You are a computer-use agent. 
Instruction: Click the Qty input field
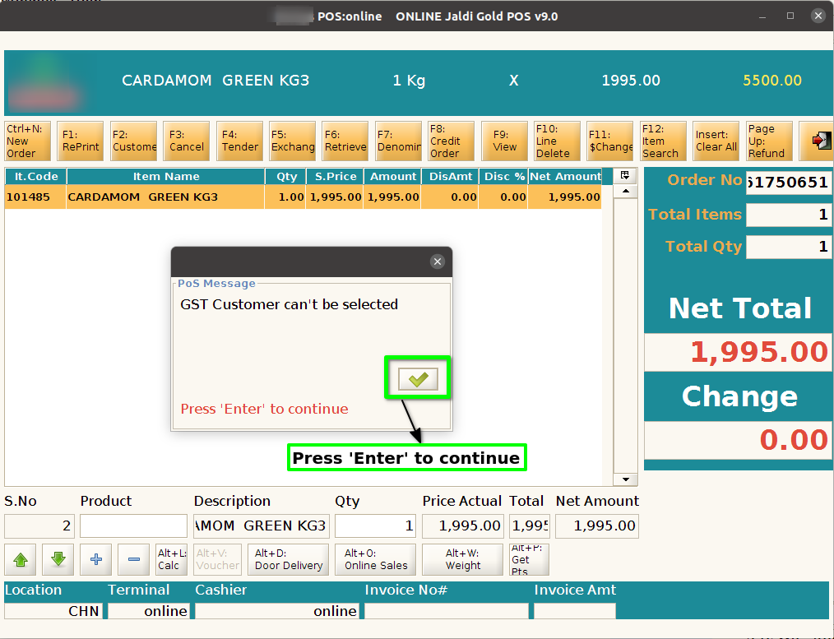[376, 526]
